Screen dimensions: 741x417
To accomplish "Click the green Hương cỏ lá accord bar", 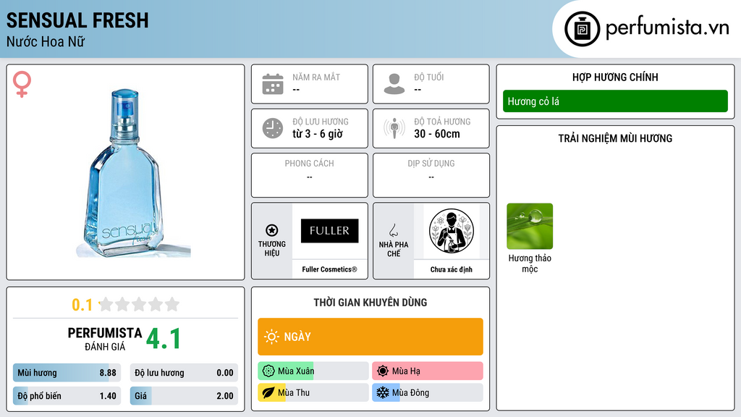I will (615, 101).
